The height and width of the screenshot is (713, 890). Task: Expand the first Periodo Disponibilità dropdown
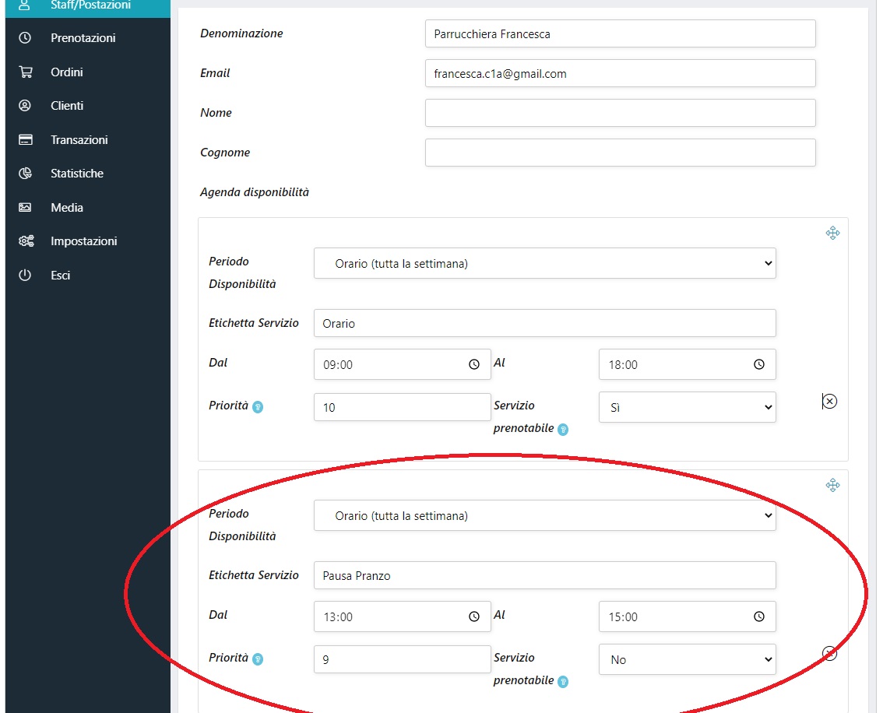[x=544, y=263]
